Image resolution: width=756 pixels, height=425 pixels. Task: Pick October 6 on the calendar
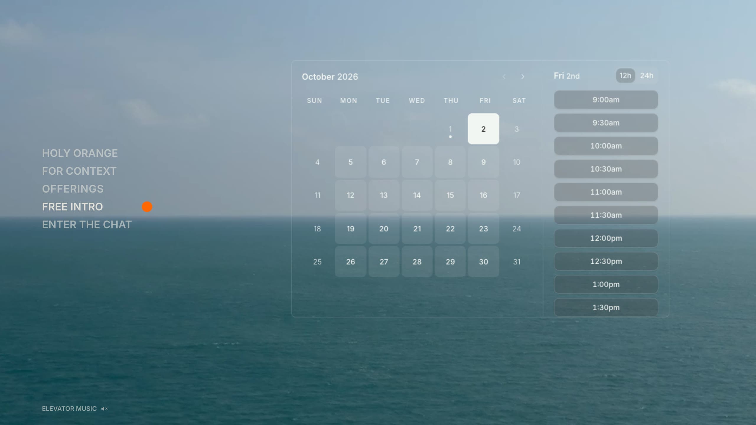tap(384, 162)
